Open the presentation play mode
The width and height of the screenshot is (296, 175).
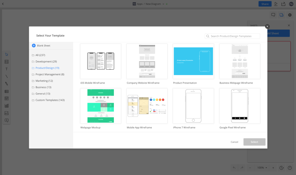[276, 4]
